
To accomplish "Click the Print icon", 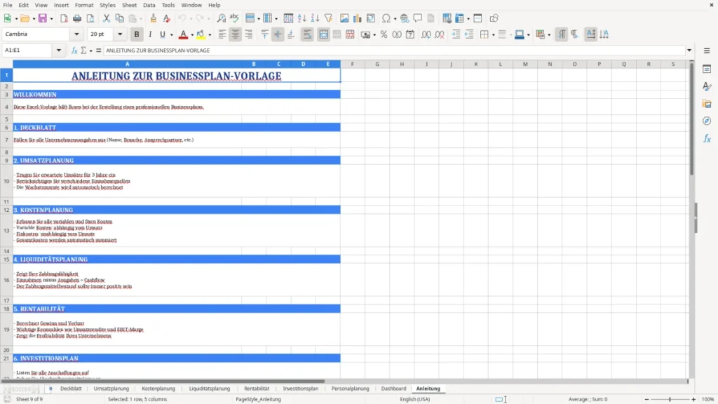I will click(77, 18).
